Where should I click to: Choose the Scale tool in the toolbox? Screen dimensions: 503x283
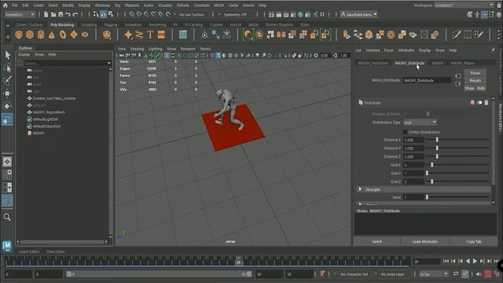click(7, 119)
